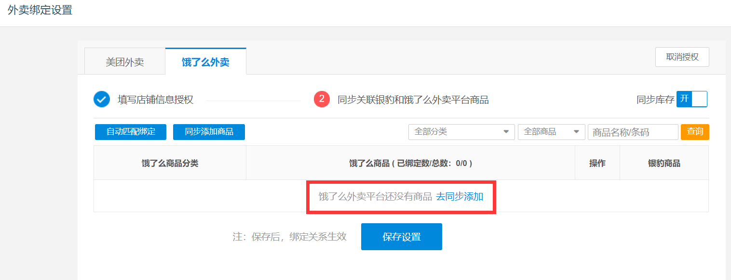
Task: Click the 饿了么商品 bound count header
Action: [x=410, y=163]
